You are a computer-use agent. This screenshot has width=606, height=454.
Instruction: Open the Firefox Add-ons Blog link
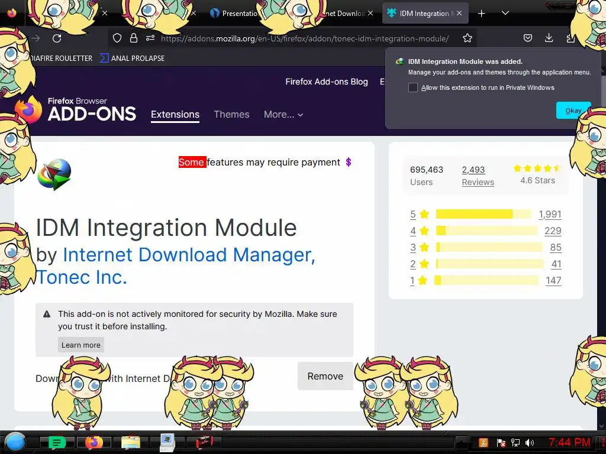pyautogui.click(x=327, y=82)
